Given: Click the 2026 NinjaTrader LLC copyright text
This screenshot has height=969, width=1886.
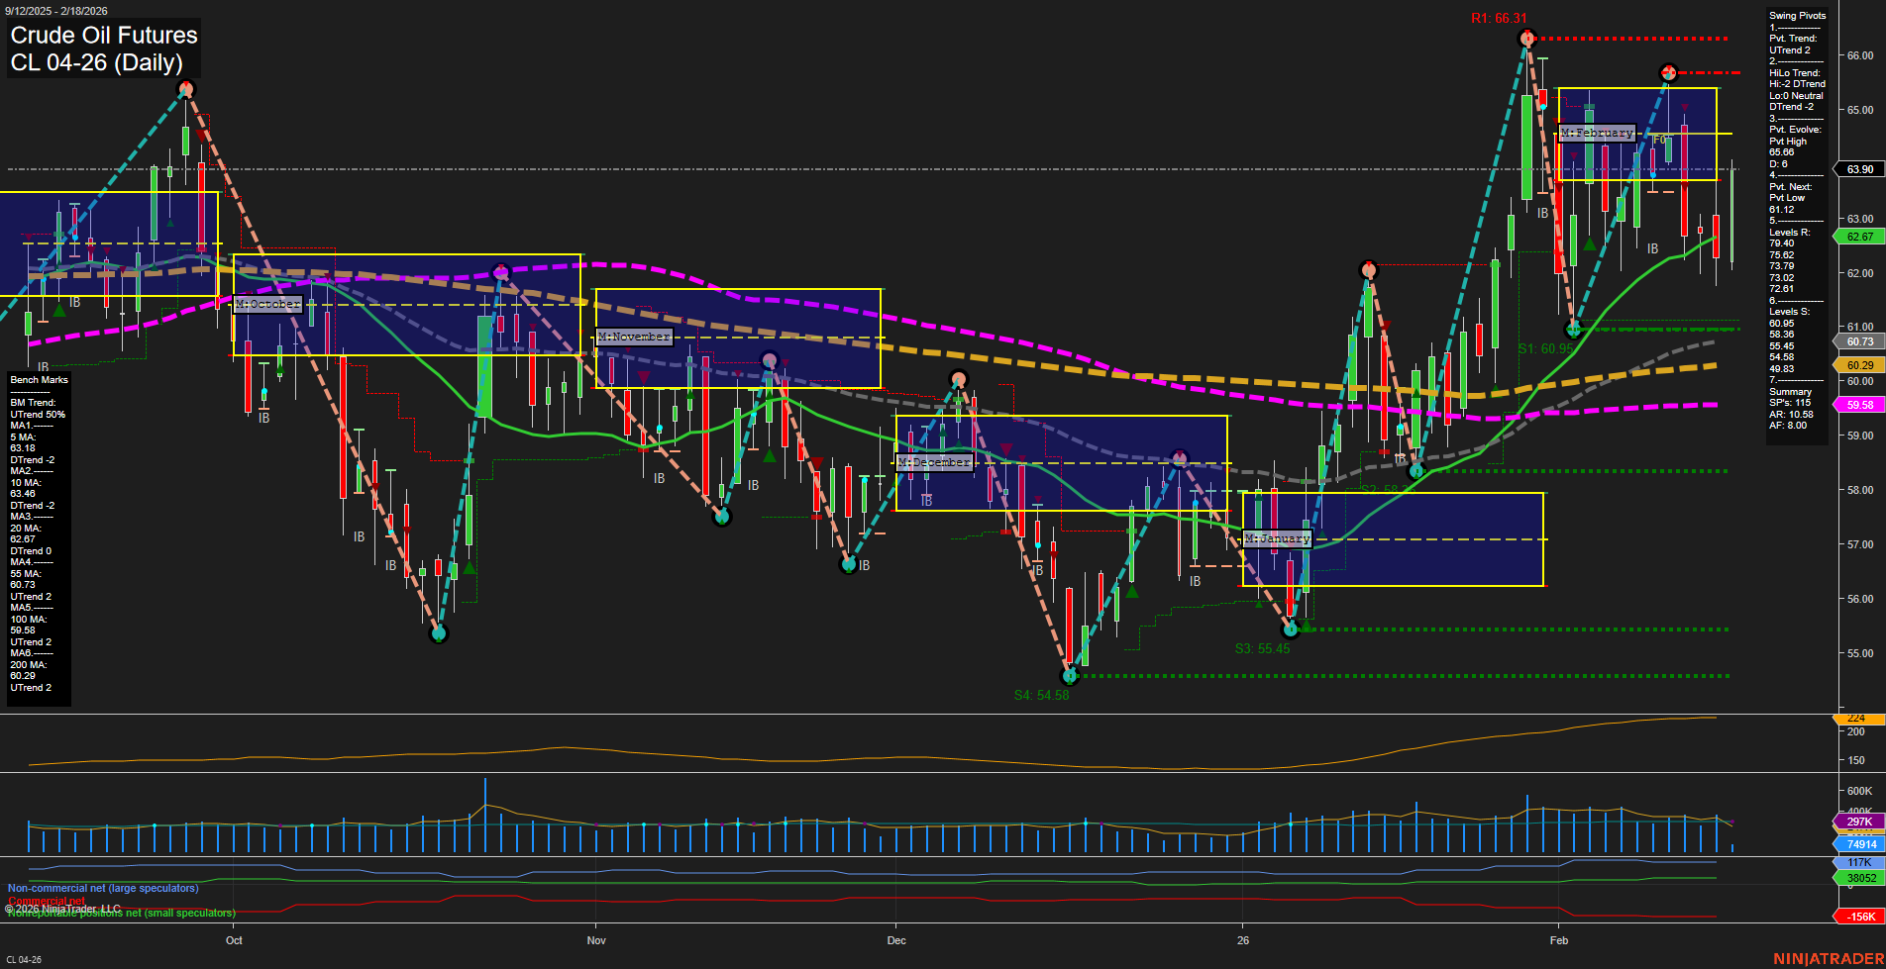Looking at the screenshot, I should point(61,908).
